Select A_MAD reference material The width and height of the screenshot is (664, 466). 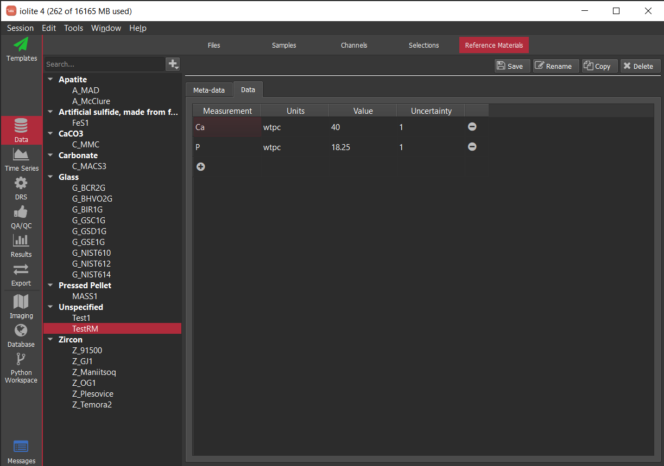tap(86, 90)
